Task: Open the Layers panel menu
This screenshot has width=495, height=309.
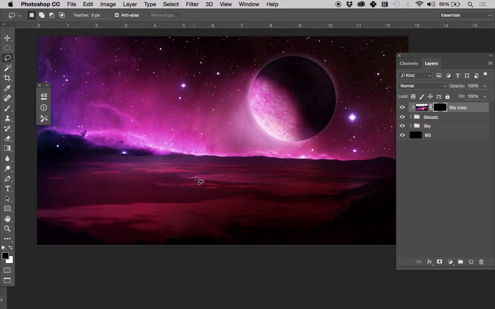Action: pos(490,63)
